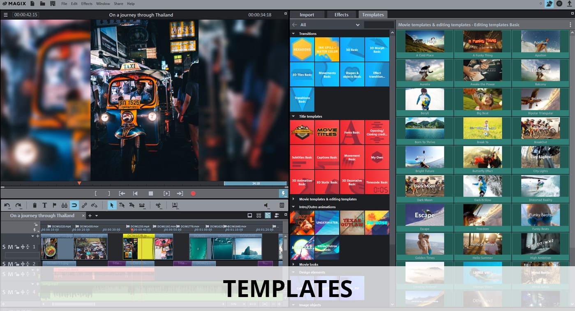The height and width of the screenshot is (311, 575).
Task: Redo the last undone edit
Action: coord(18,205)
